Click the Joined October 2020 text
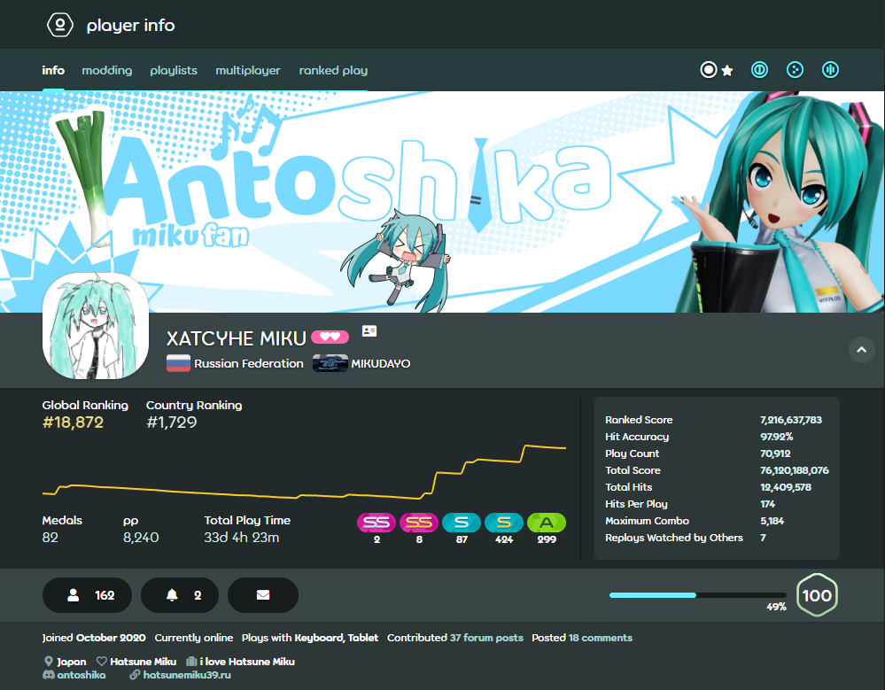885x690 pixels. point(94,638)
